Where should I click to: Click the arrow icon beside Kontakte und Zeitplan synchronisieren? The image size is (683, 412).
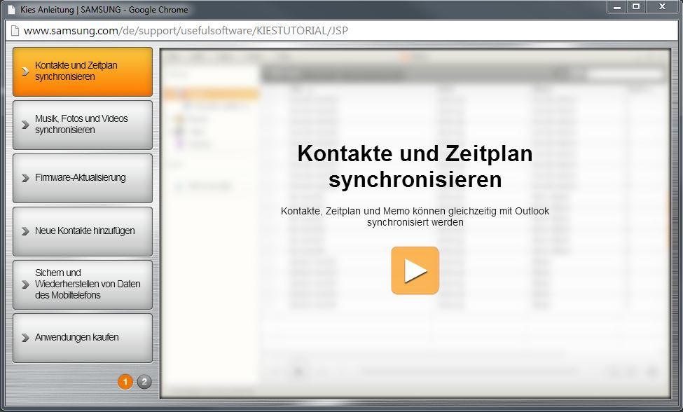pyautogui.click(x=25, y=71)
